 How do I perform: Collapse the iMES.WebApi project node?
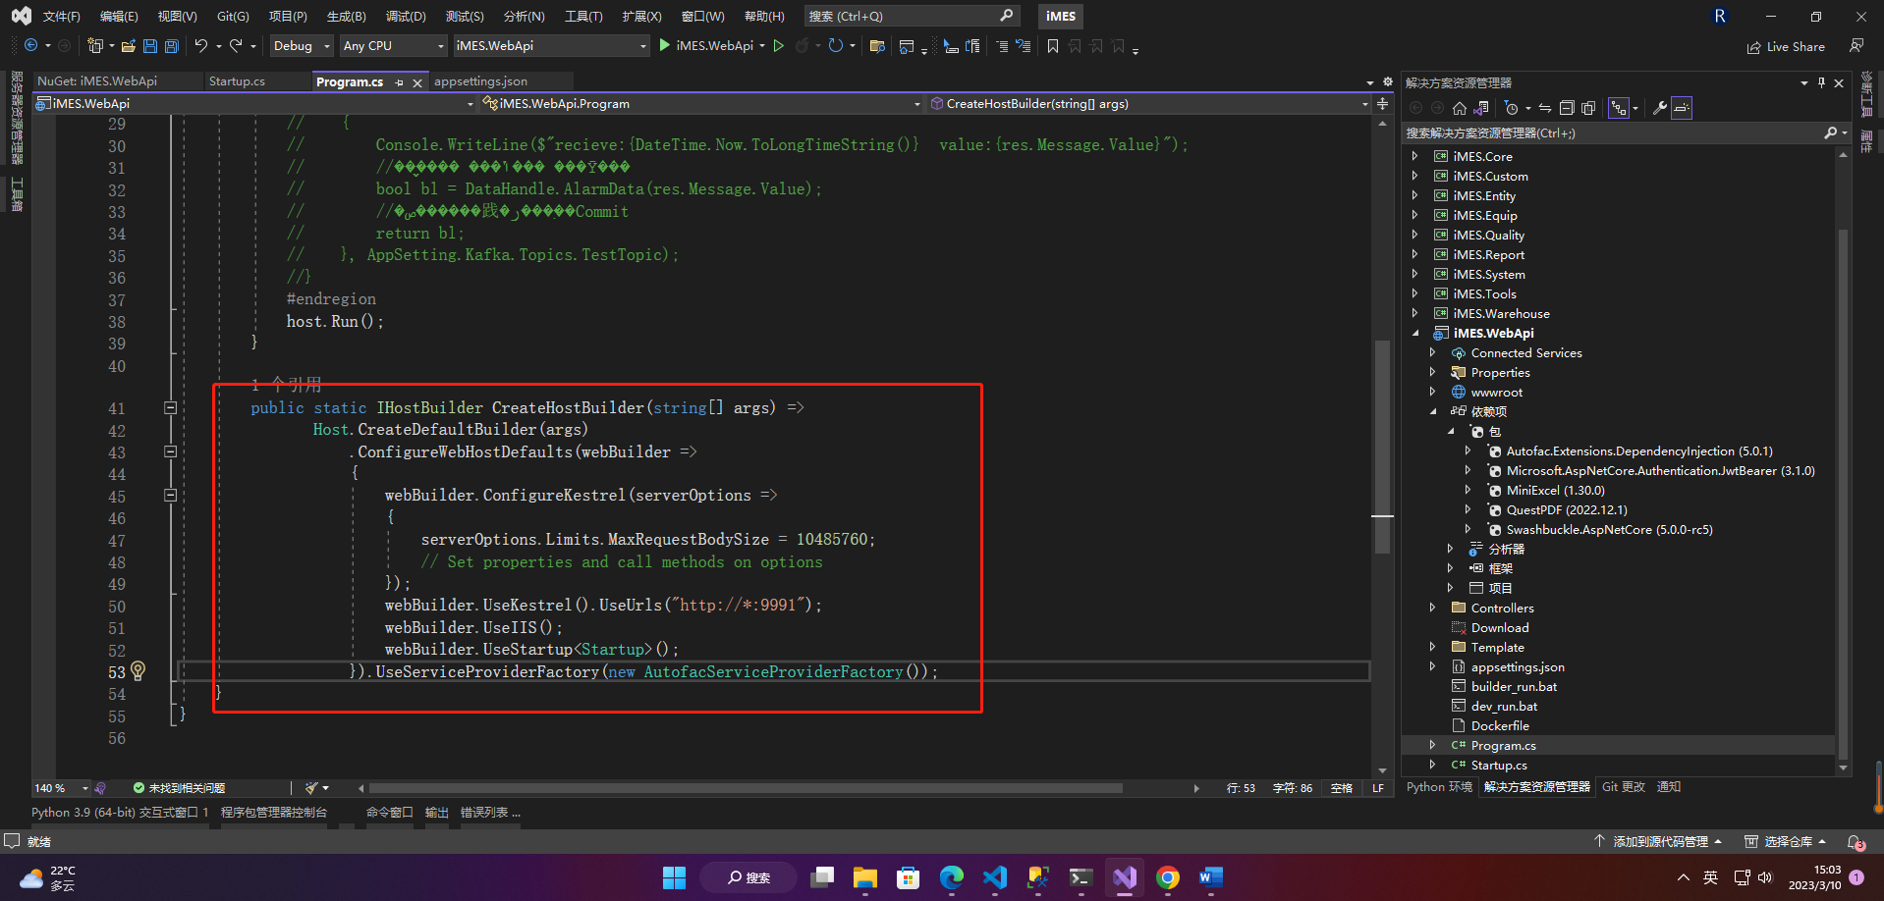(x=1415, y=333)
